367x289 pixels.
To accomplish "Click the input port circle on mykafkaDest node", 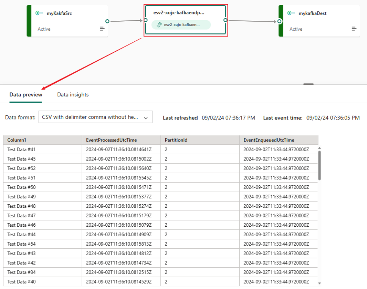I will tap(279, 21).
